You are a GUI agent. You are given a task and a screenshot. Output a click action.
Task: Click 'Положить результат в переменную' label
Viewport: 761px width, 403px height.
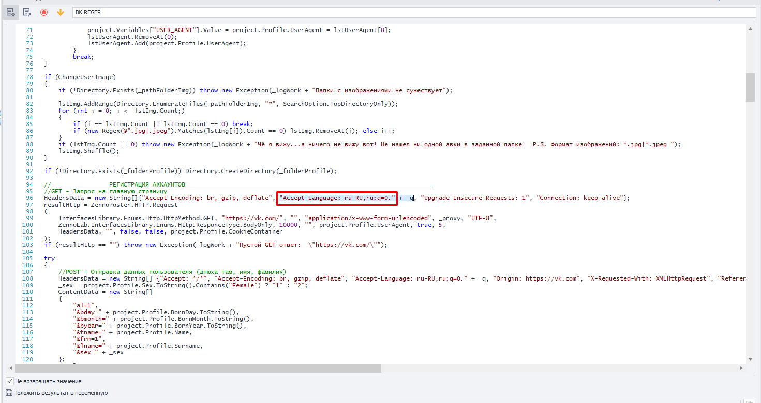click(x=61, y=393)
